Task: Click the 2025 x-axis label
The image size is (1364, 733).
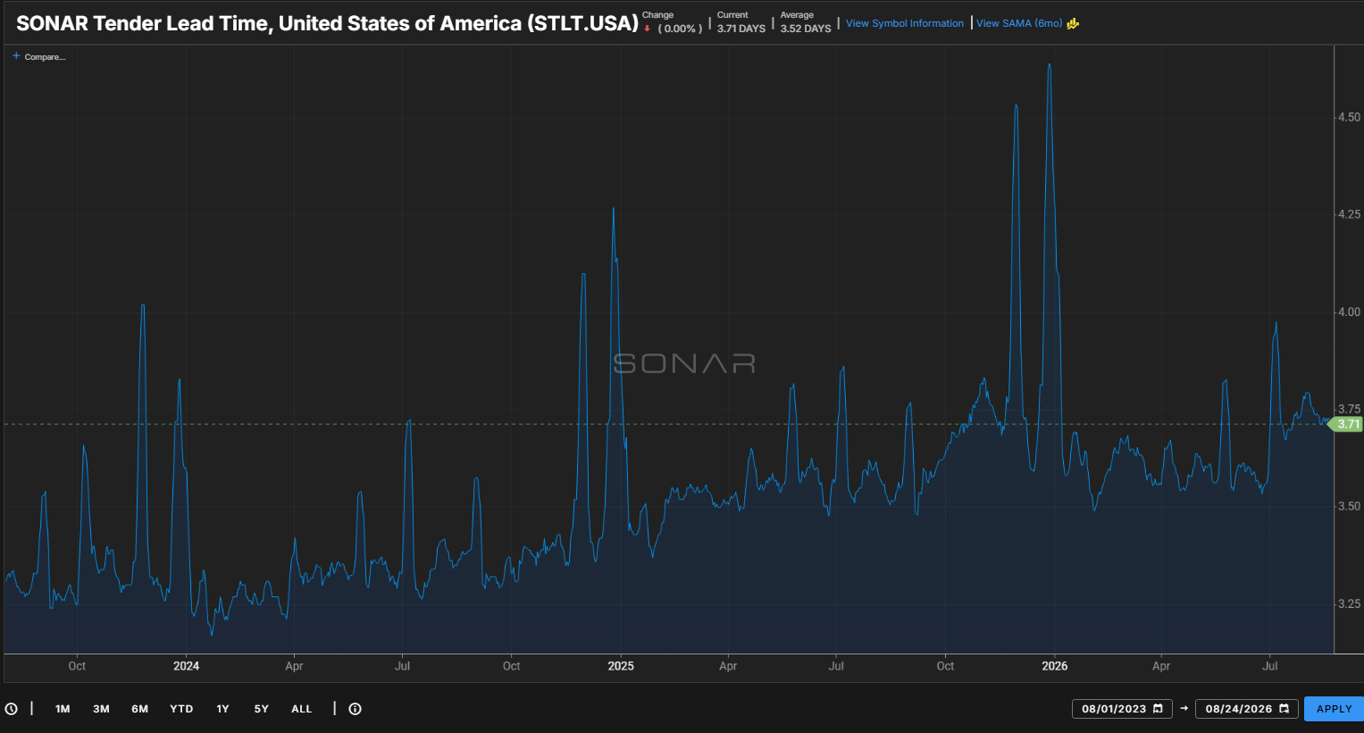Action: [x=620, y=666]
